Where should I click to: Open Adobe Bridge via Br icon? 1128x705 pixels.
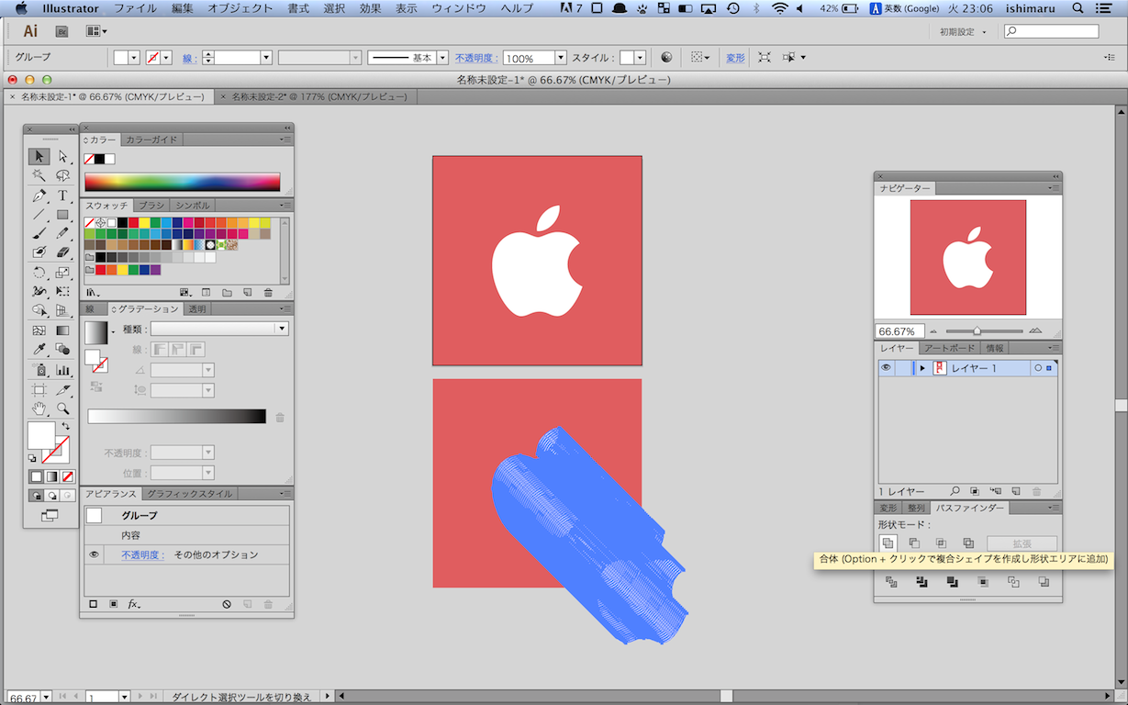(x=62, y=31)
